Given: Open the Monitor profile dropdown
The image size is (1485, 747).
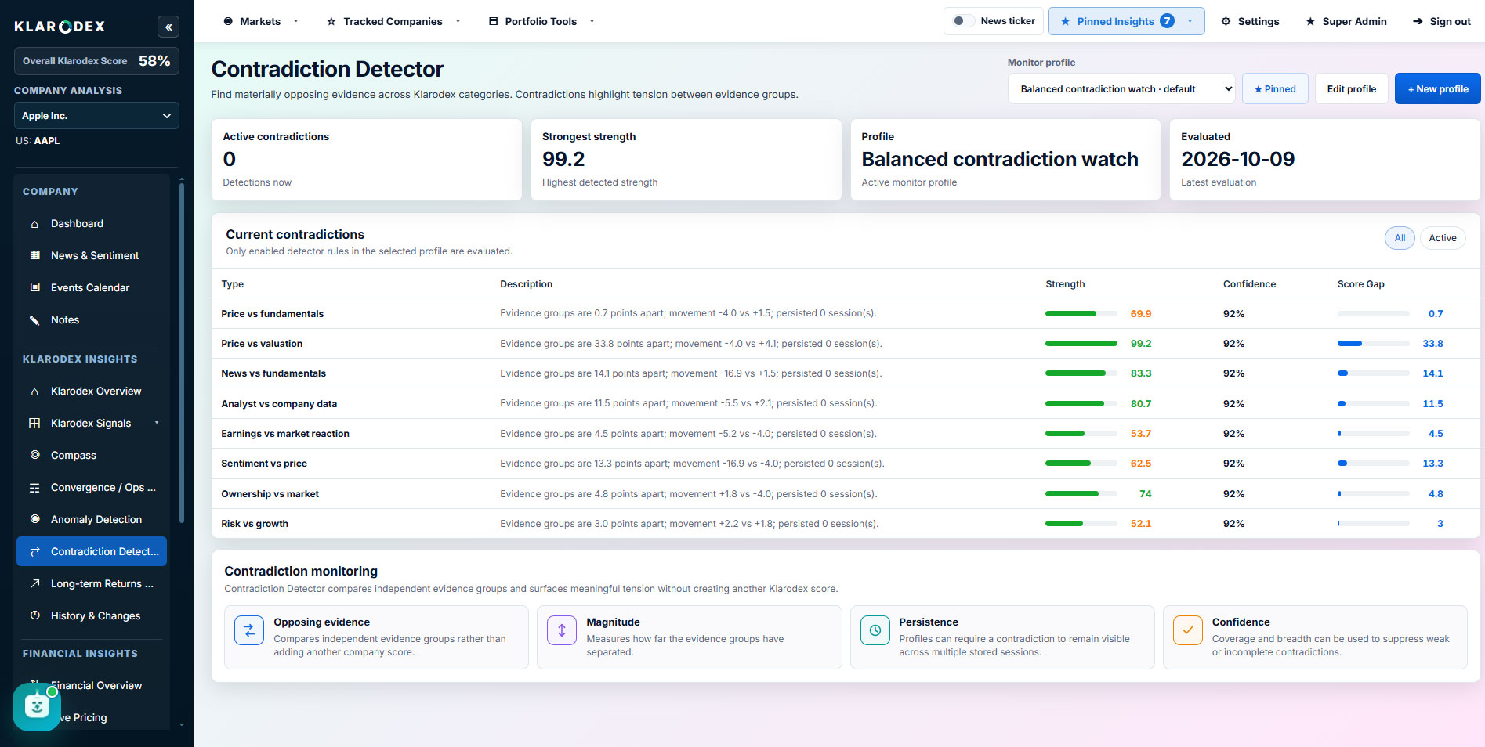Looking at the screenshot, I should 1121,89.
